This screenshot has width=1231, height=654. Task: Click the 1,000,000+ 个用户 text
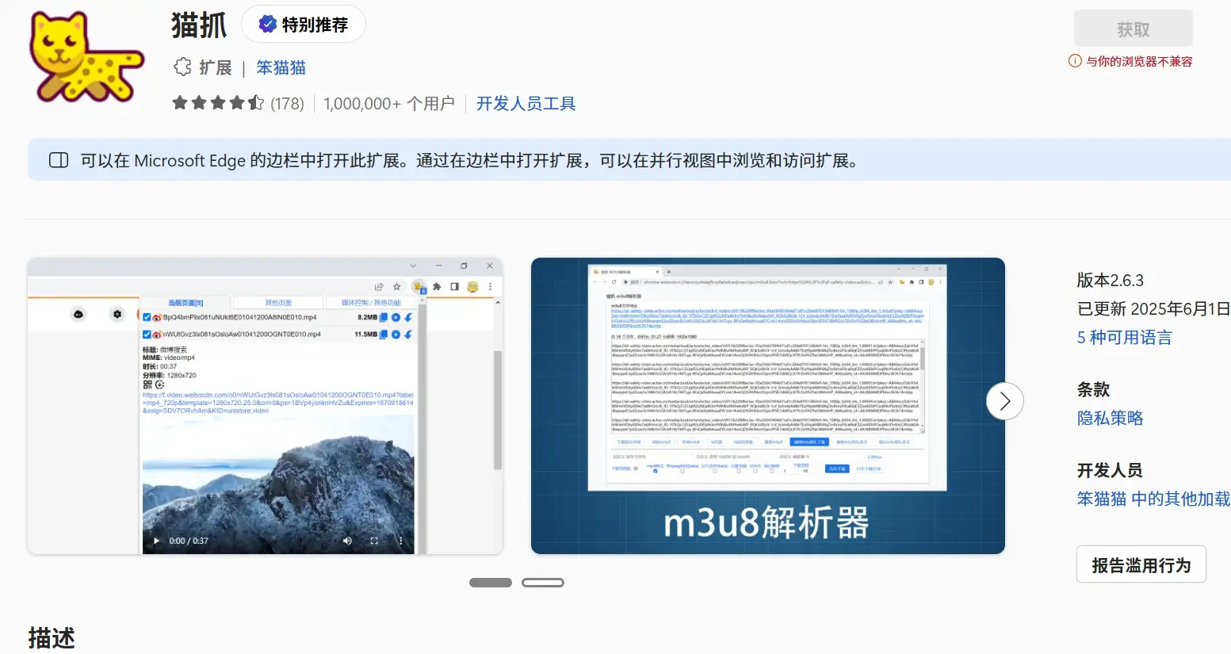(389, 104)
